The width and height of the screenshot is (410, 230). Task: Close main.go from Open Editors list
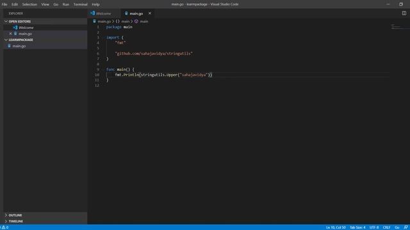[10, 34]
